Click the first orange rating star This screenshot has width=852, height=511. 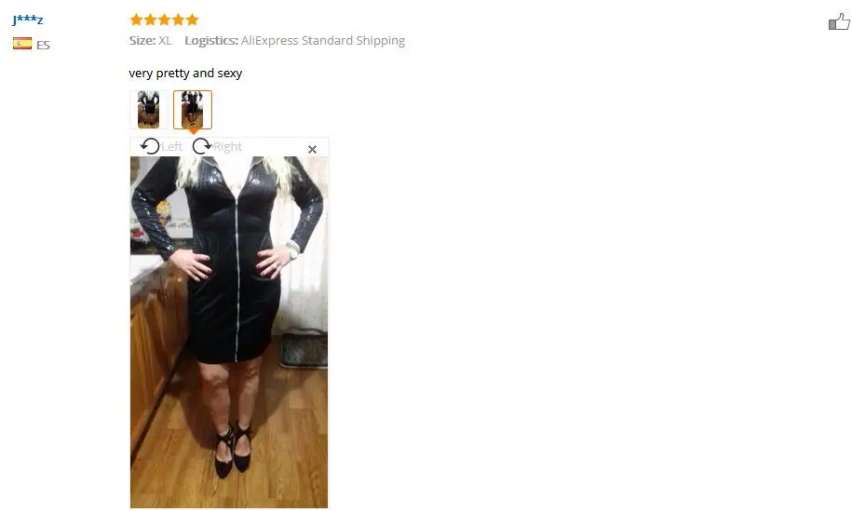coord(136,20)
